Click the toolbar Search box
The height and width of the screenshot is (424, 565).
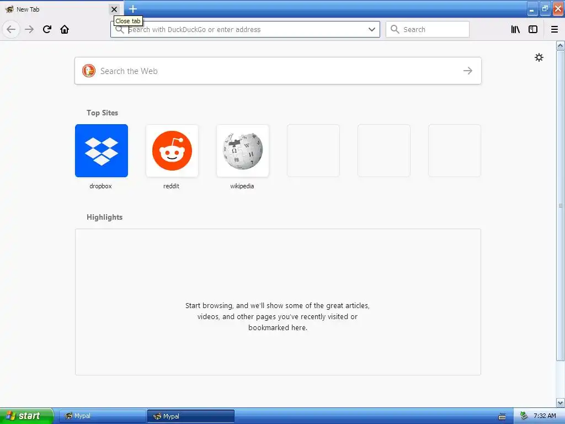tap(428, 29)
